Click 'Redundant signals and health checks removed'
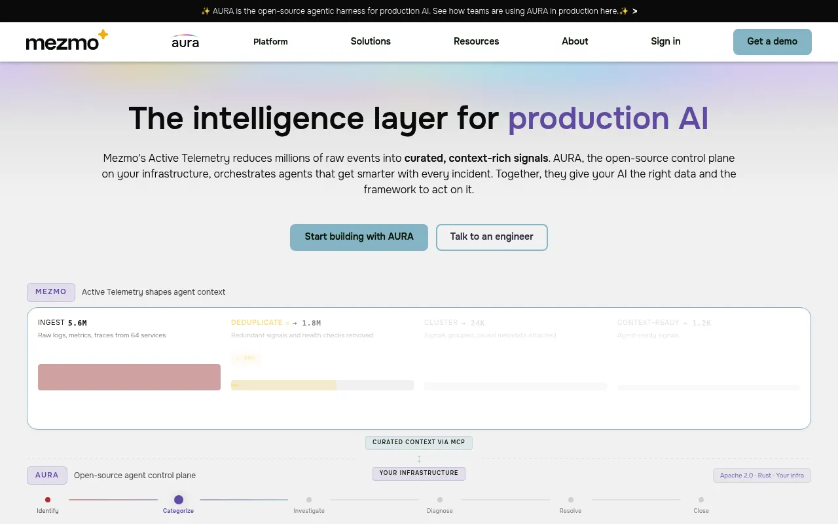The width and height of the screenshot is (838, 524). pos(302,335)
